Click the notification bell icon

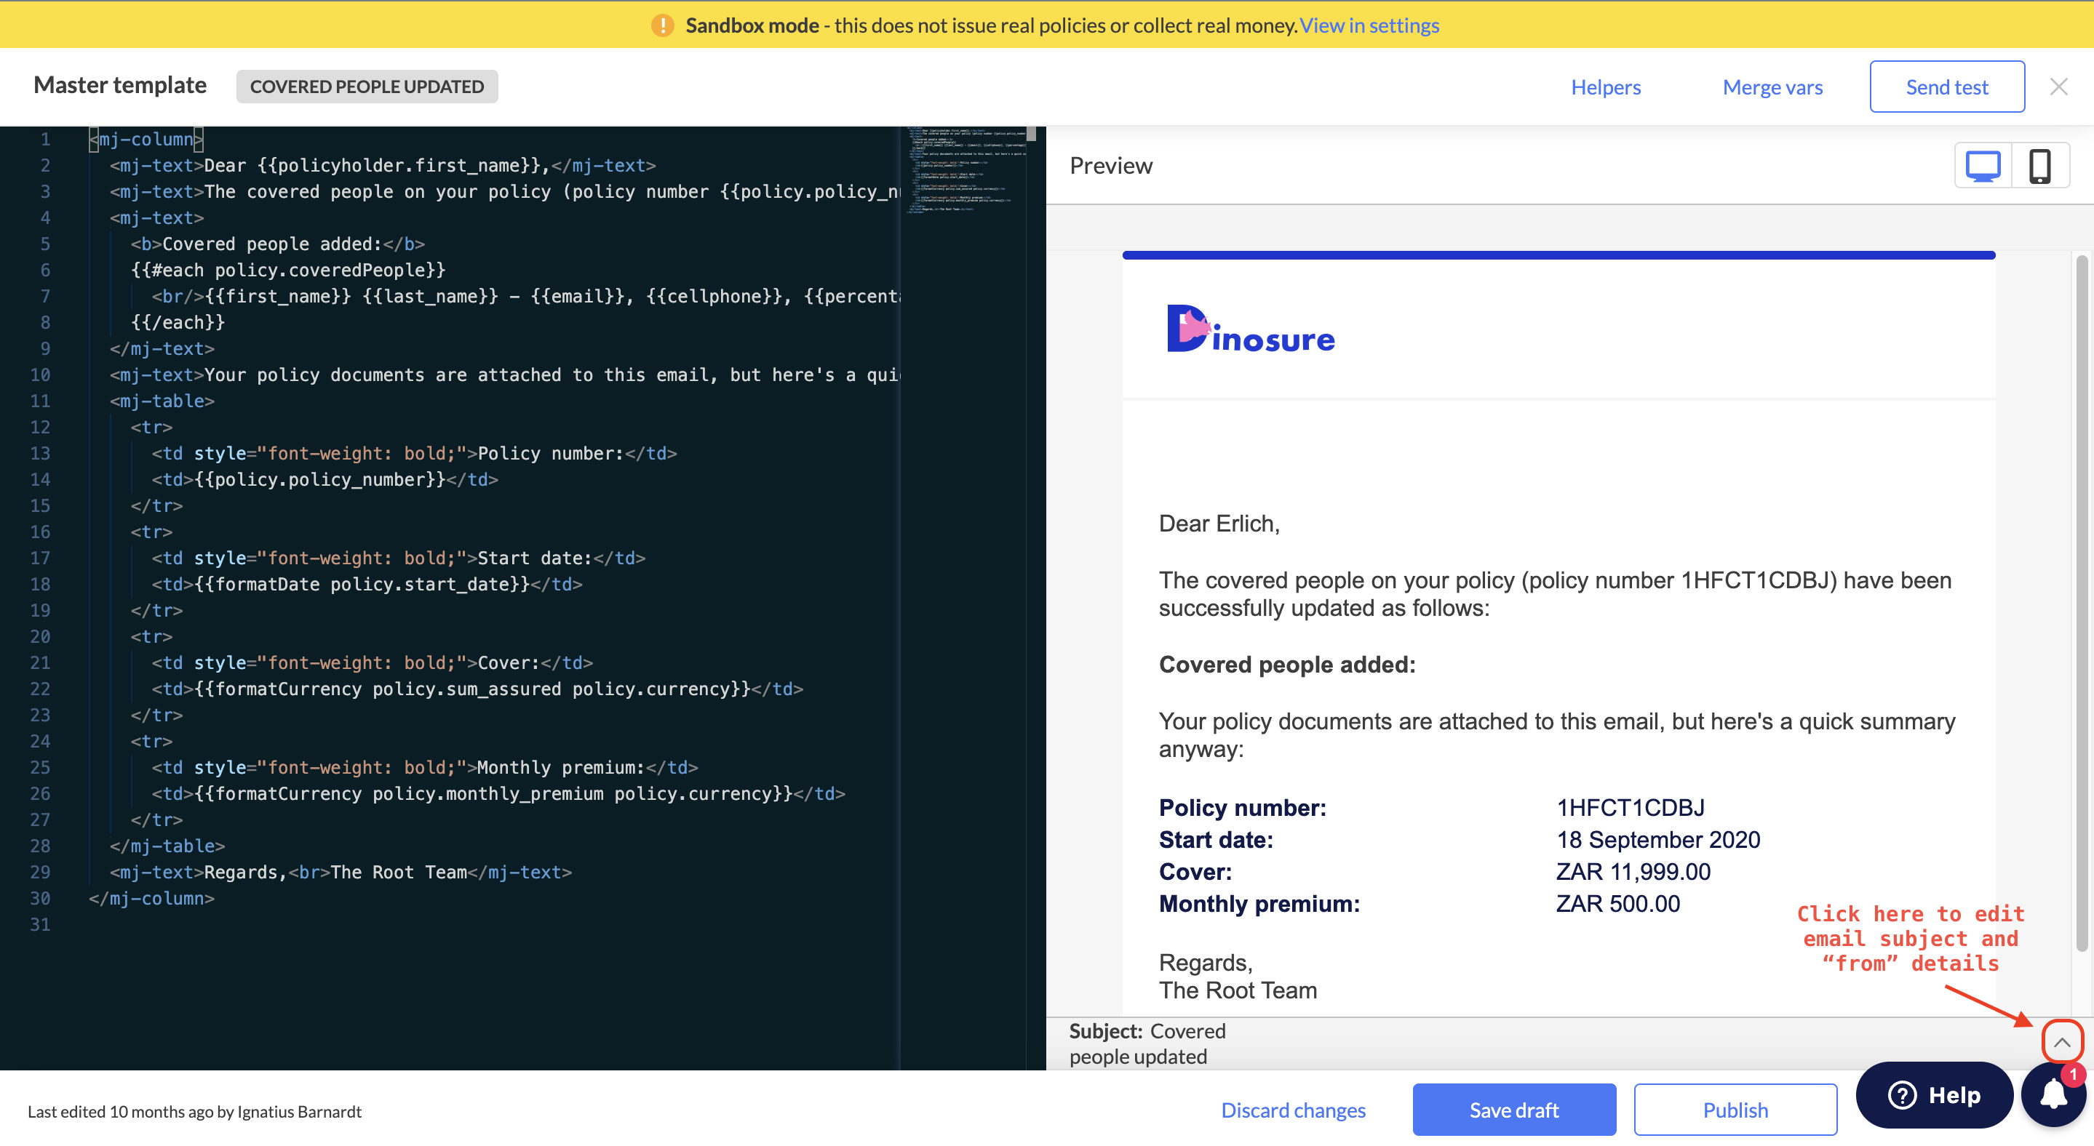(2053, 1095)
